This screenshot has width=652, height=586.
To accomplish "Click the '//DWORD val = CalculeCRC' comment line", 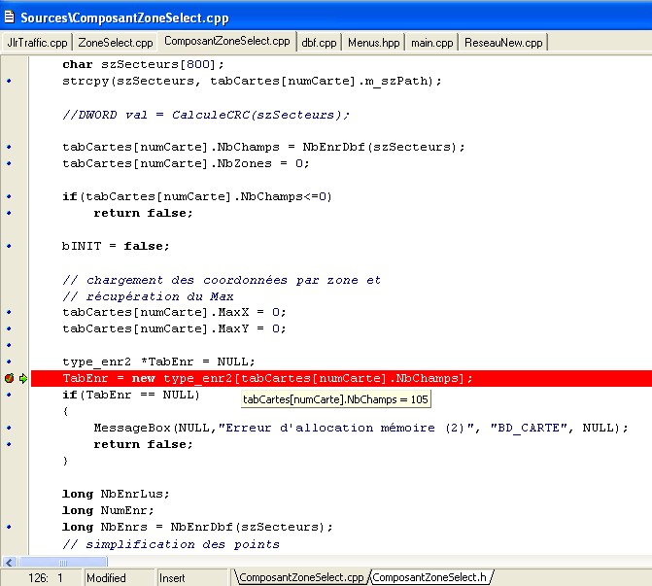I will [x=206, y=115].
